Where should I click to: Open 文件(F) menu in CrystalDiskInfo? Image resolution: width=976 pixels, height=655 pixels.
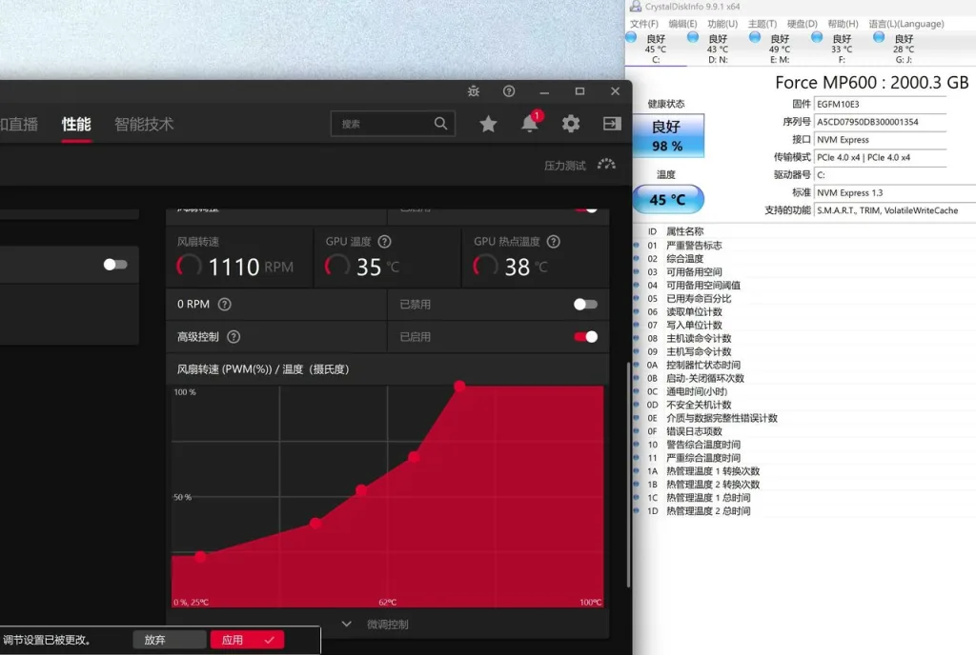pos(643,24)
